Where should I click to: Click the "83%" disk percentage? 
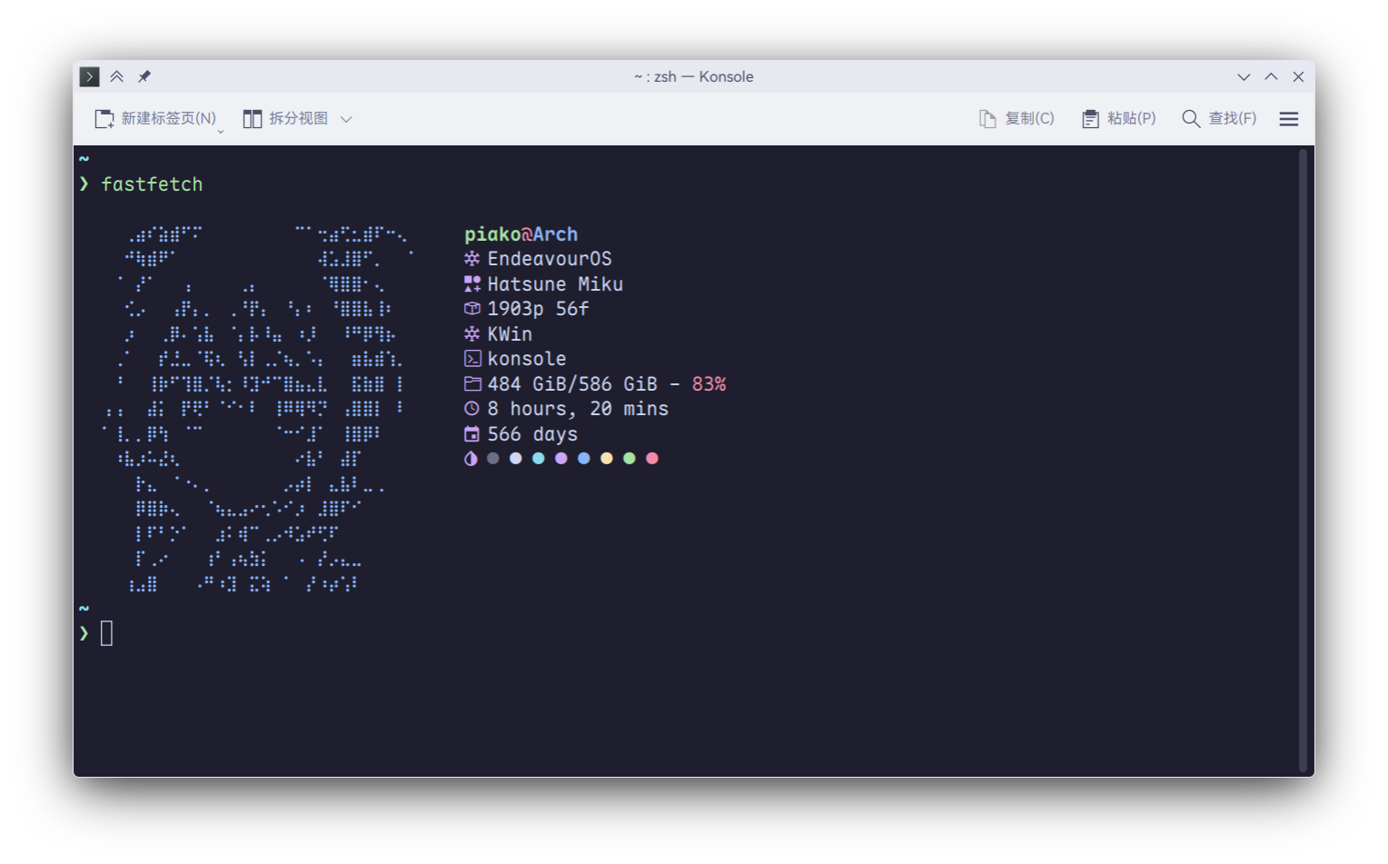709,384
